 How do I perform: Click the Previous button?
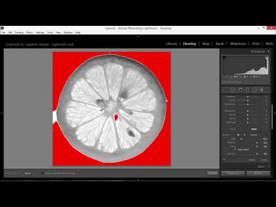tap(233, 173)
